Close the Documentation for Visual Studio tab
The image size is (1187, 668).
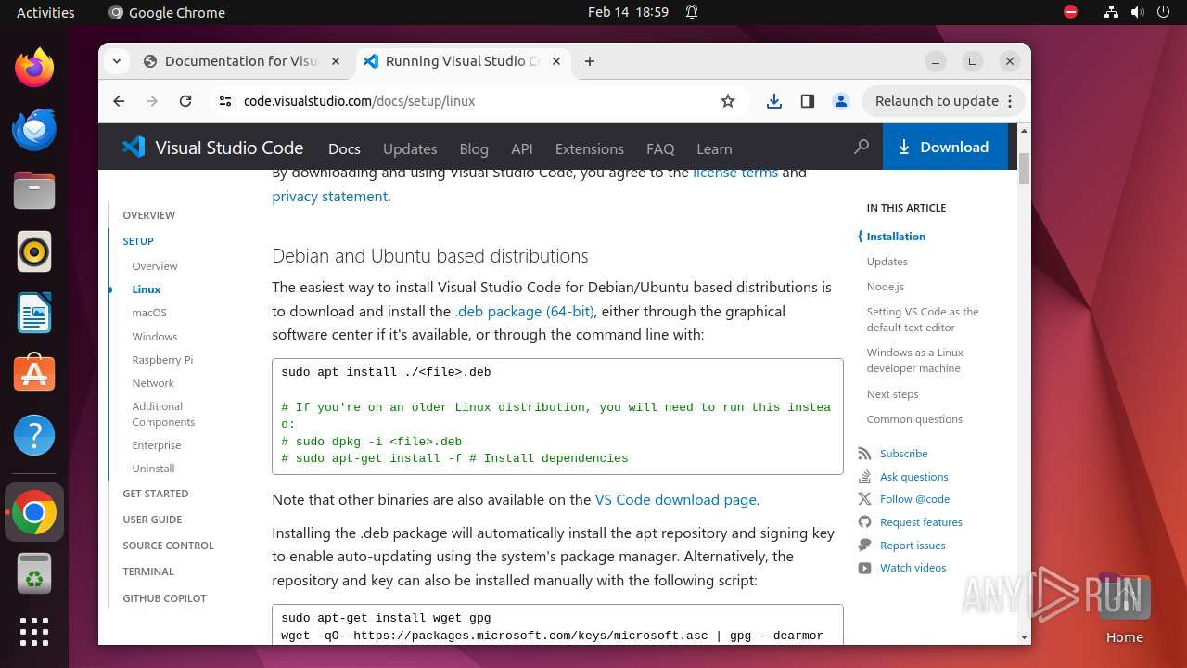336,61
